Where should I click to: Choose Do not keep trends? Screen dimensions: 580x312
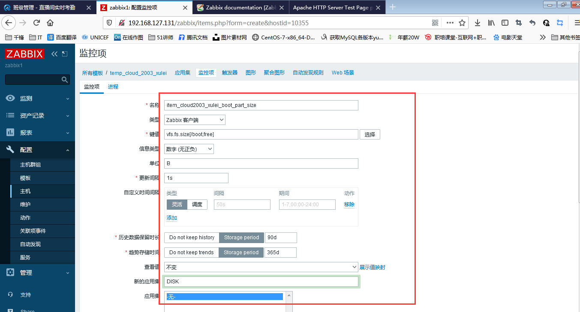coord(191,253)
